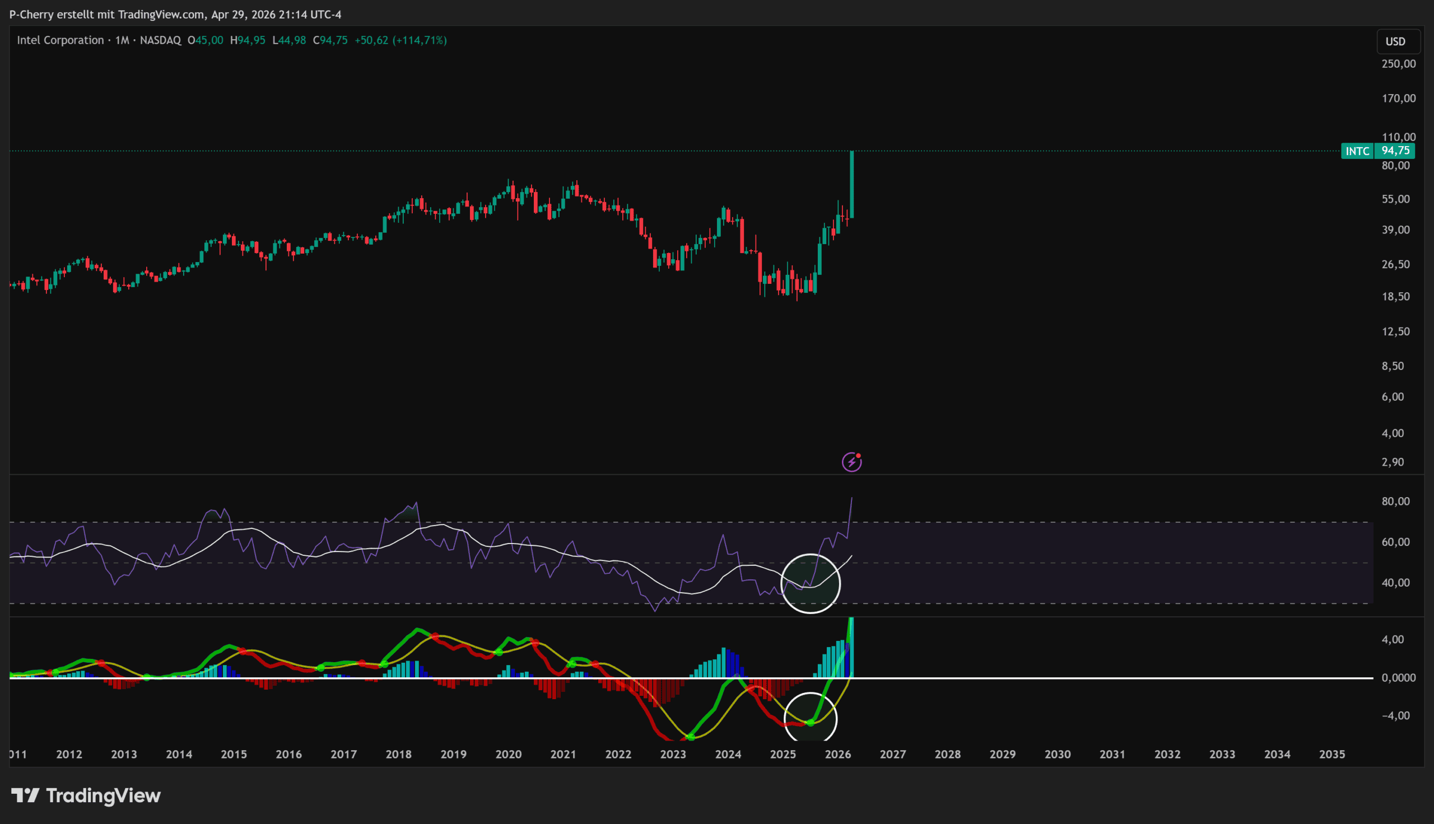Click the white circle on RSI pane
The image size is (1434, 824).
810,583
